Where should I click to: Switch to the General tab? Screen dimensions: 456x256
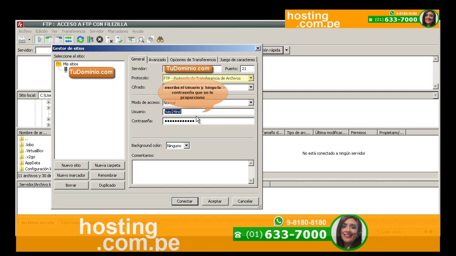coord(138,59)
